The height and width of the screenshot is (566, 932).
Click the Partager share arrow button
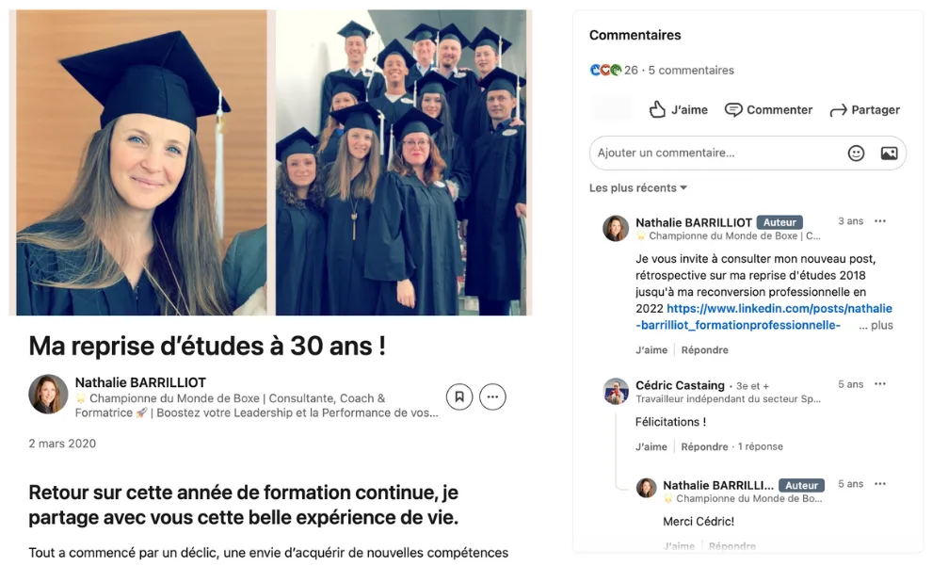pyautogui.click(x=864, y=110)
